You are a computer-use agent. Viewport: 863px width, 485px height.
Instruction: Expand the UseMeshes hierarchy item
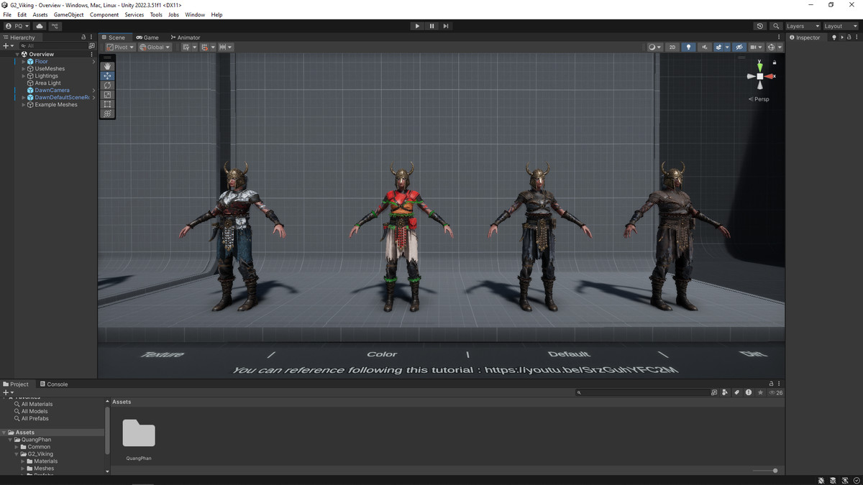click(23, 69)
